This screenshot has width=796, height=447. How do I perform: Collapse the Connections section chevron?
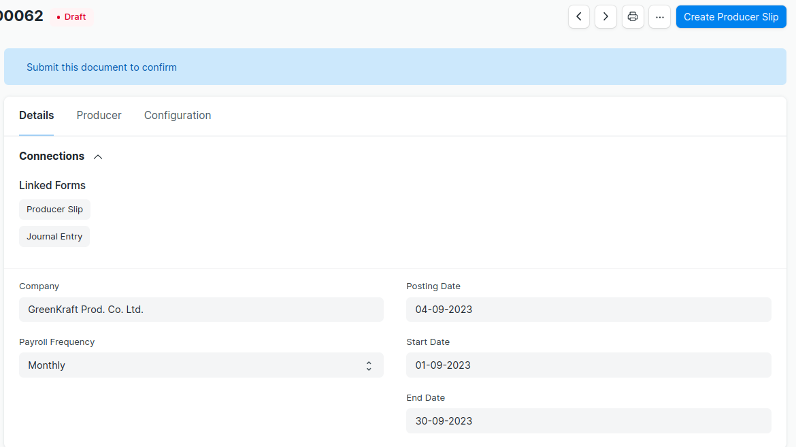[x=98, y=156]
